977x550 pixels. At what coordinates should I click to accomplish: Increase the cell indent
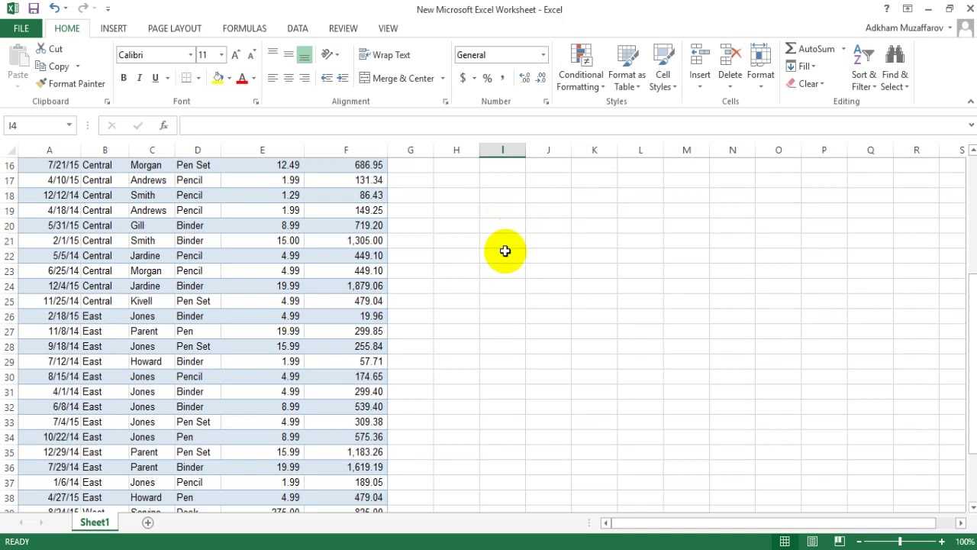tap(343, 79)
